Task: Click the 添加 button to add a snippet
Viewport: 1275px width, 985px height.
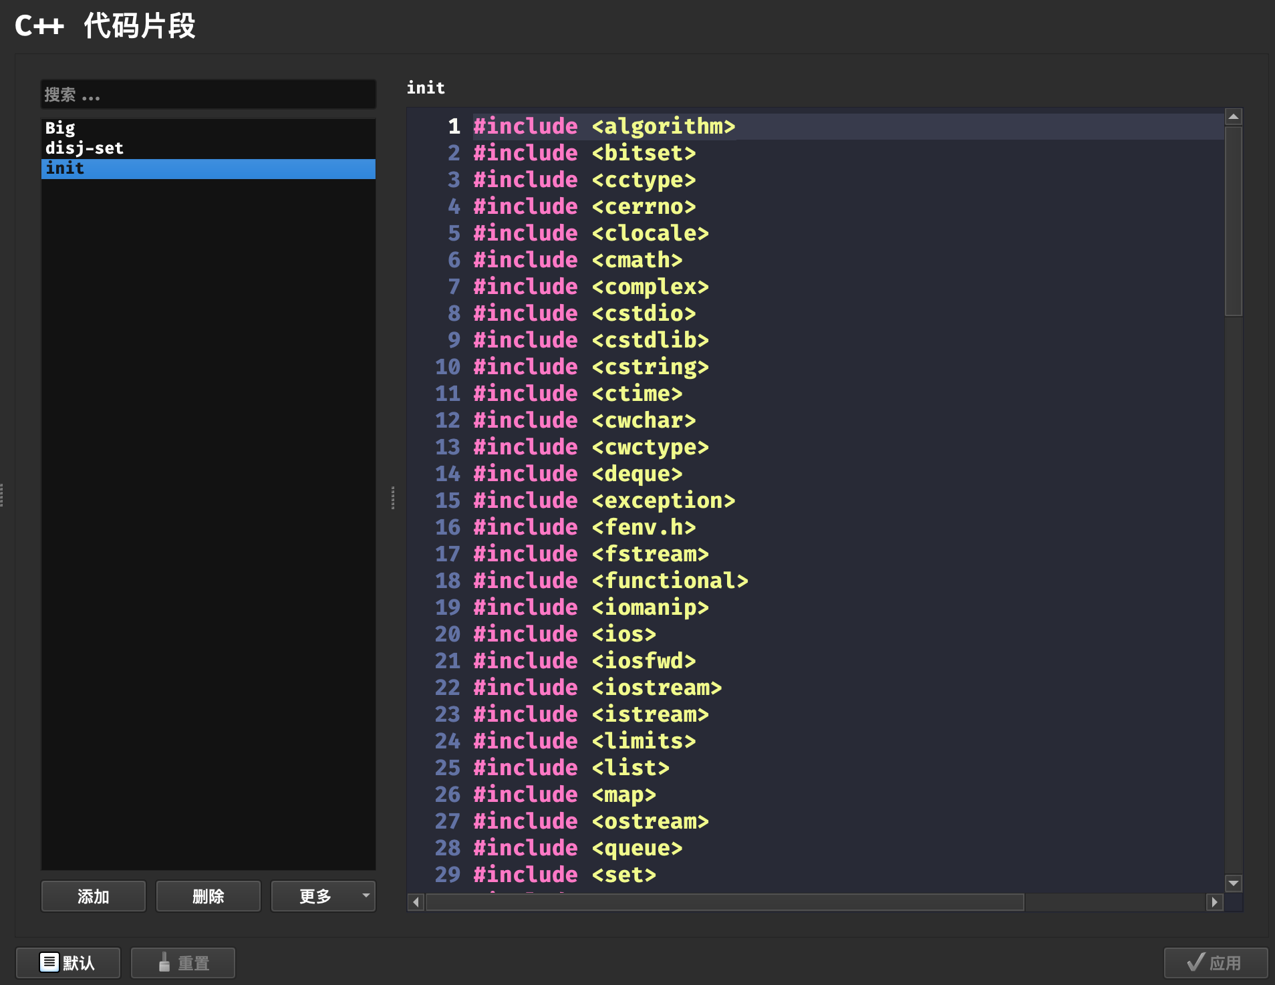Action: coord(93,896)
